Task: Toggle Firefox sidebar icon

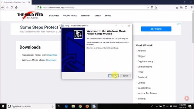Action: [x=186, y=7]
